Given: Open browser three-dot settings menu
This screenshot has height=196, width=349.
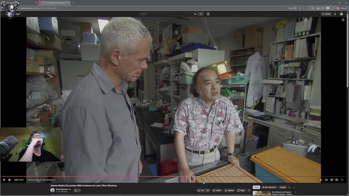Looking at the screenshot, I should 333,8.
